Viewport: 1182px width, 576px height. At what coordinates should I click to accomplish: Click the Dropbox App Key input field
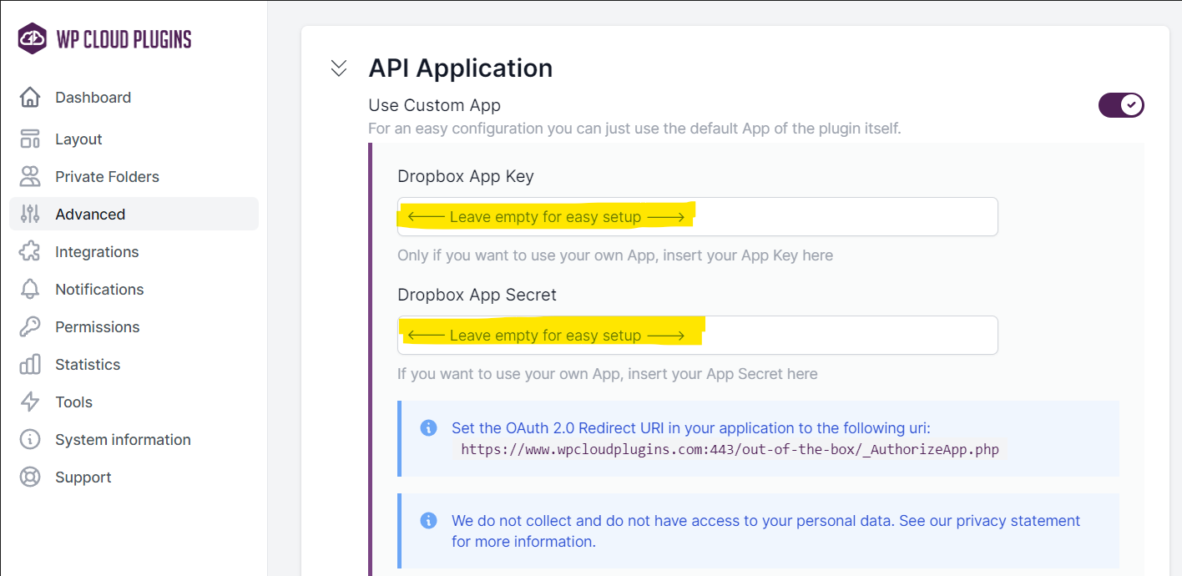(698, 216)
